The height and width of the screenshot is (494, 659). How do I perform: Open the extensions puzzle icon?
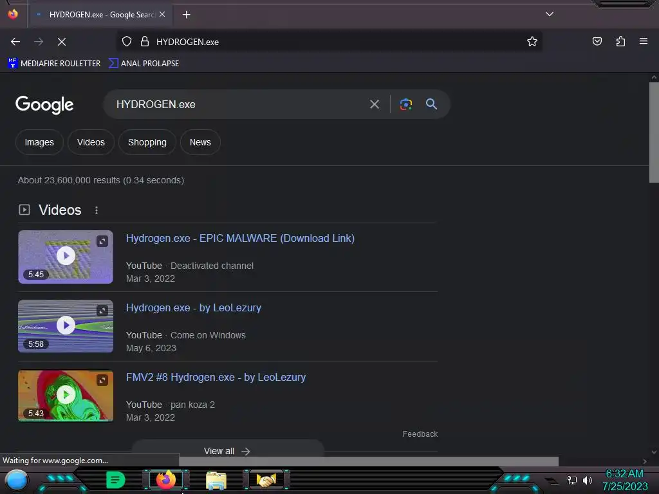click(x=620, y=42)
